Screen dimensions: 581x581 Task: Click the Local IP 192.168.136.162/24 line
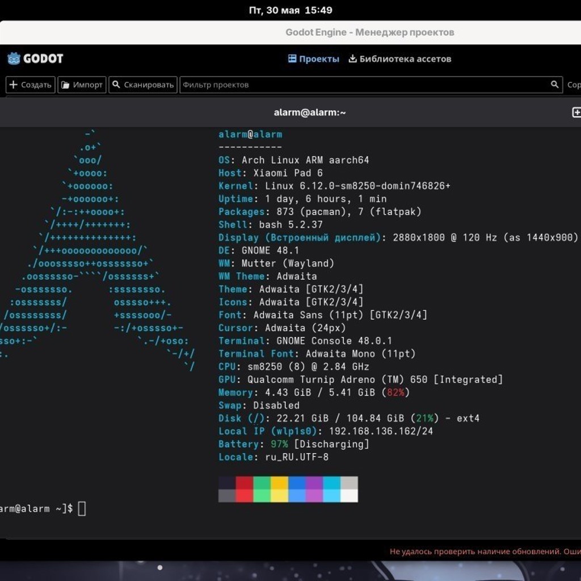325,431
